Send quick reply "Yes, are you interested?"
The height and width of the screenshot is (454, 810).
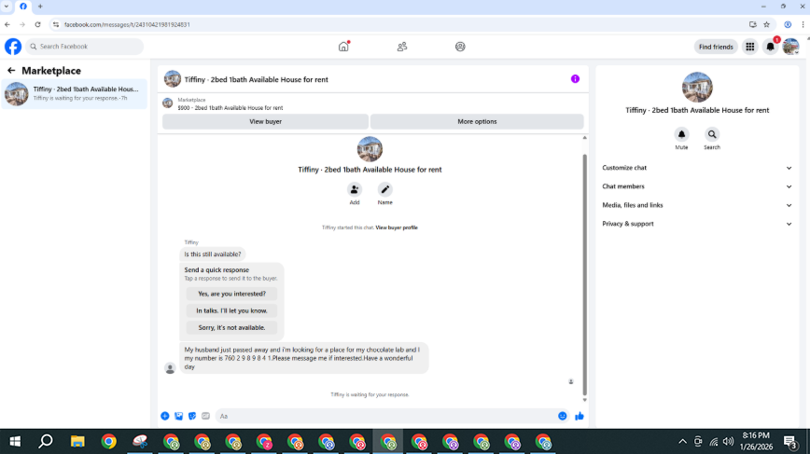tap(232, 294)
